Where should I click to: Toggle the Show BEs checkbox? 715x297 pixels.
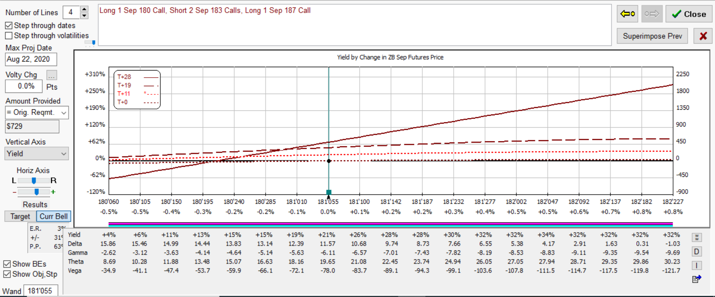[x=7, y=264]
